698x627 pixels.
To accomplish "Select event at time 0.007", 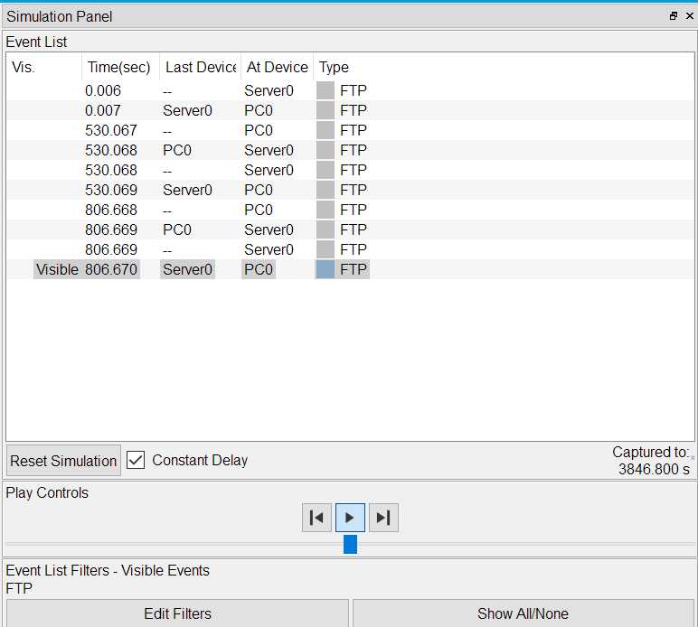I will click(350, 110).
